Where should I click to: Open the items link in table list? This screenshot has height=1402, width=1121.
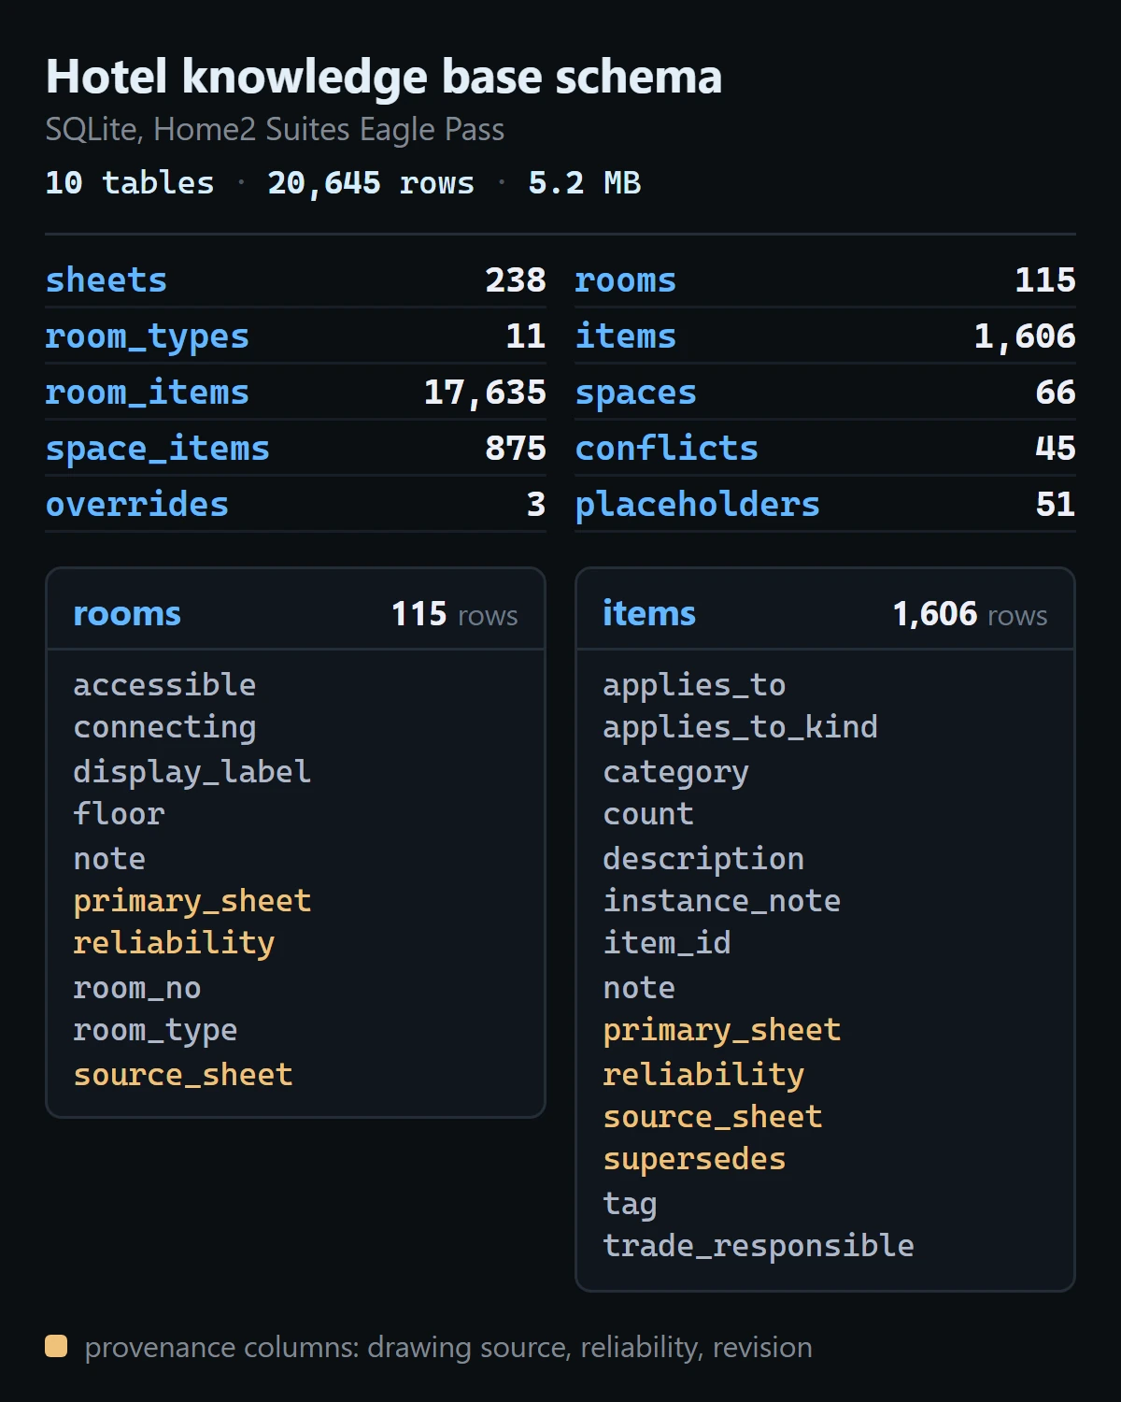tap(626, 336)
